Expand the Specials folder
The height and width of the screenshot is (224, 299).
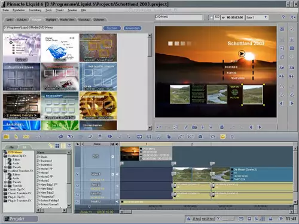click(x=5, y=186)
